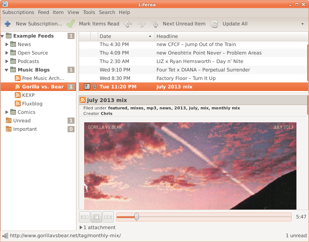Collapse the Music Blogs folder
Viewport: 309px width, 242px height.
click(x=7, y=70)
